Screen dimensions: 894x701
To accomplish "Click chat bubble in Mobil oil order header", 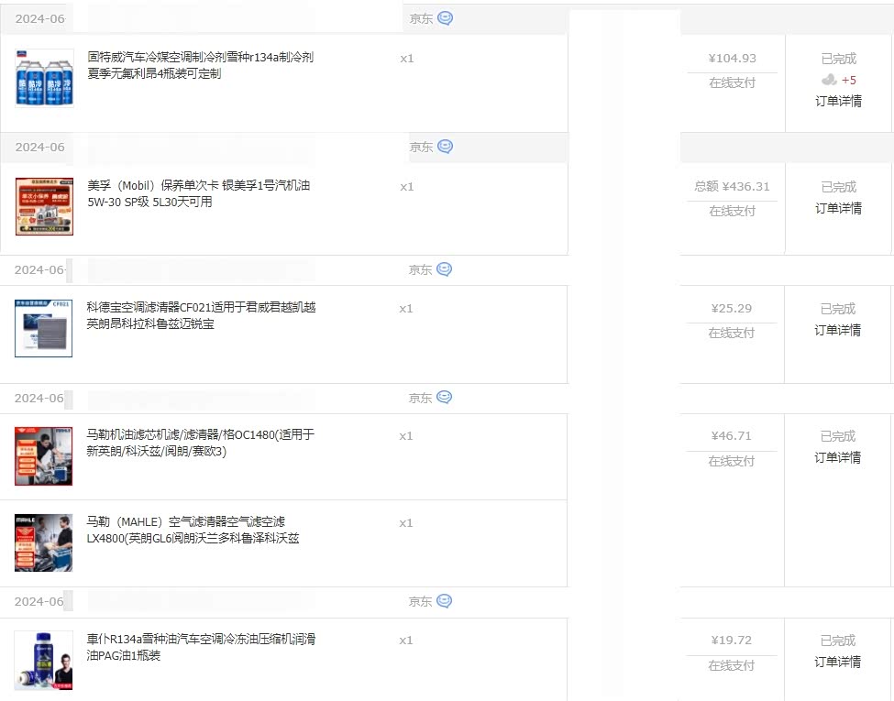I will coord(445,147).
